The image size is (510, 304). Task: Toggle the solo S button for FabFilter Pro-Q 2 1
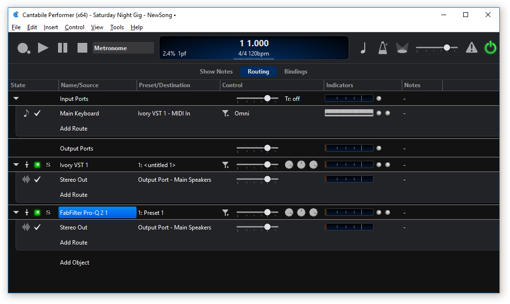48,212
